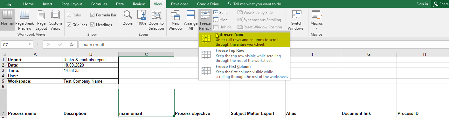
Task: Click View Side by Side
Action: click(255, 12)
